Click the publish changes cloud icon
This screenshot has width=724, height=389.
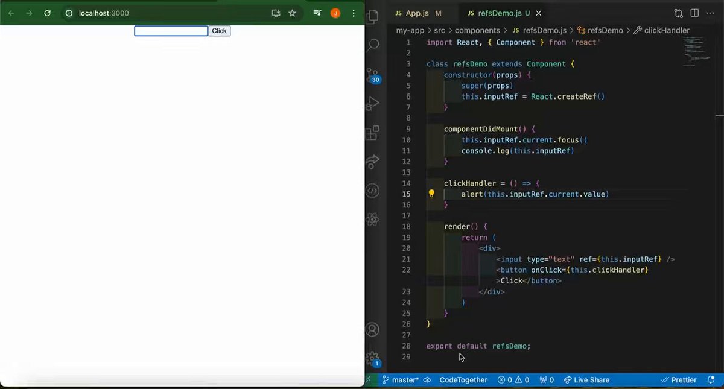point(427,380)
